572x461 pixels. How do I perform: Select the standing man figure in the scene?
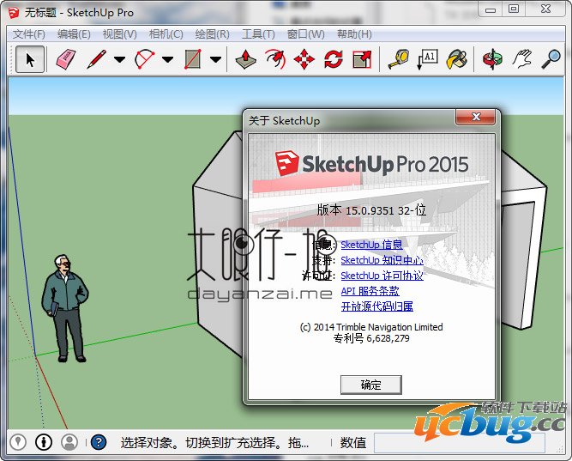click(x=65, y=309)
